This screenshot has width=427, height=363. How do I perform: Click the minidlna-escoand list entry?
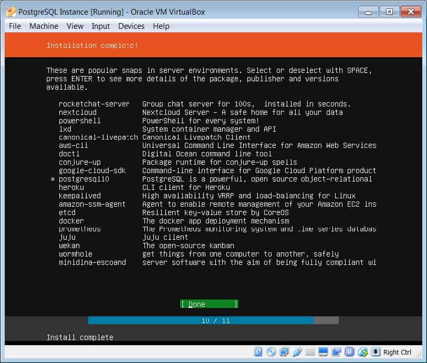pos(92,262)
